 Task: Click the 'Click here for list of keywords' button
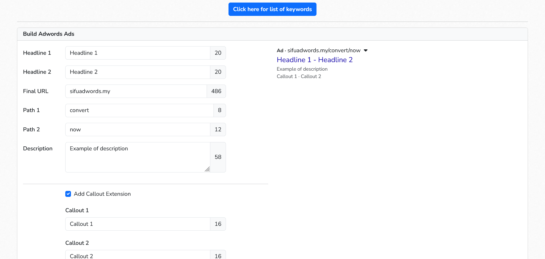[272, 9]
